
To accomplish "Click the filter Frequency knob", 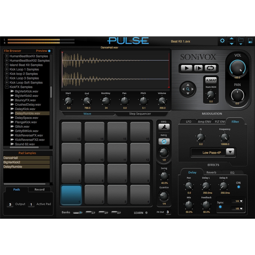I will 225,137.
